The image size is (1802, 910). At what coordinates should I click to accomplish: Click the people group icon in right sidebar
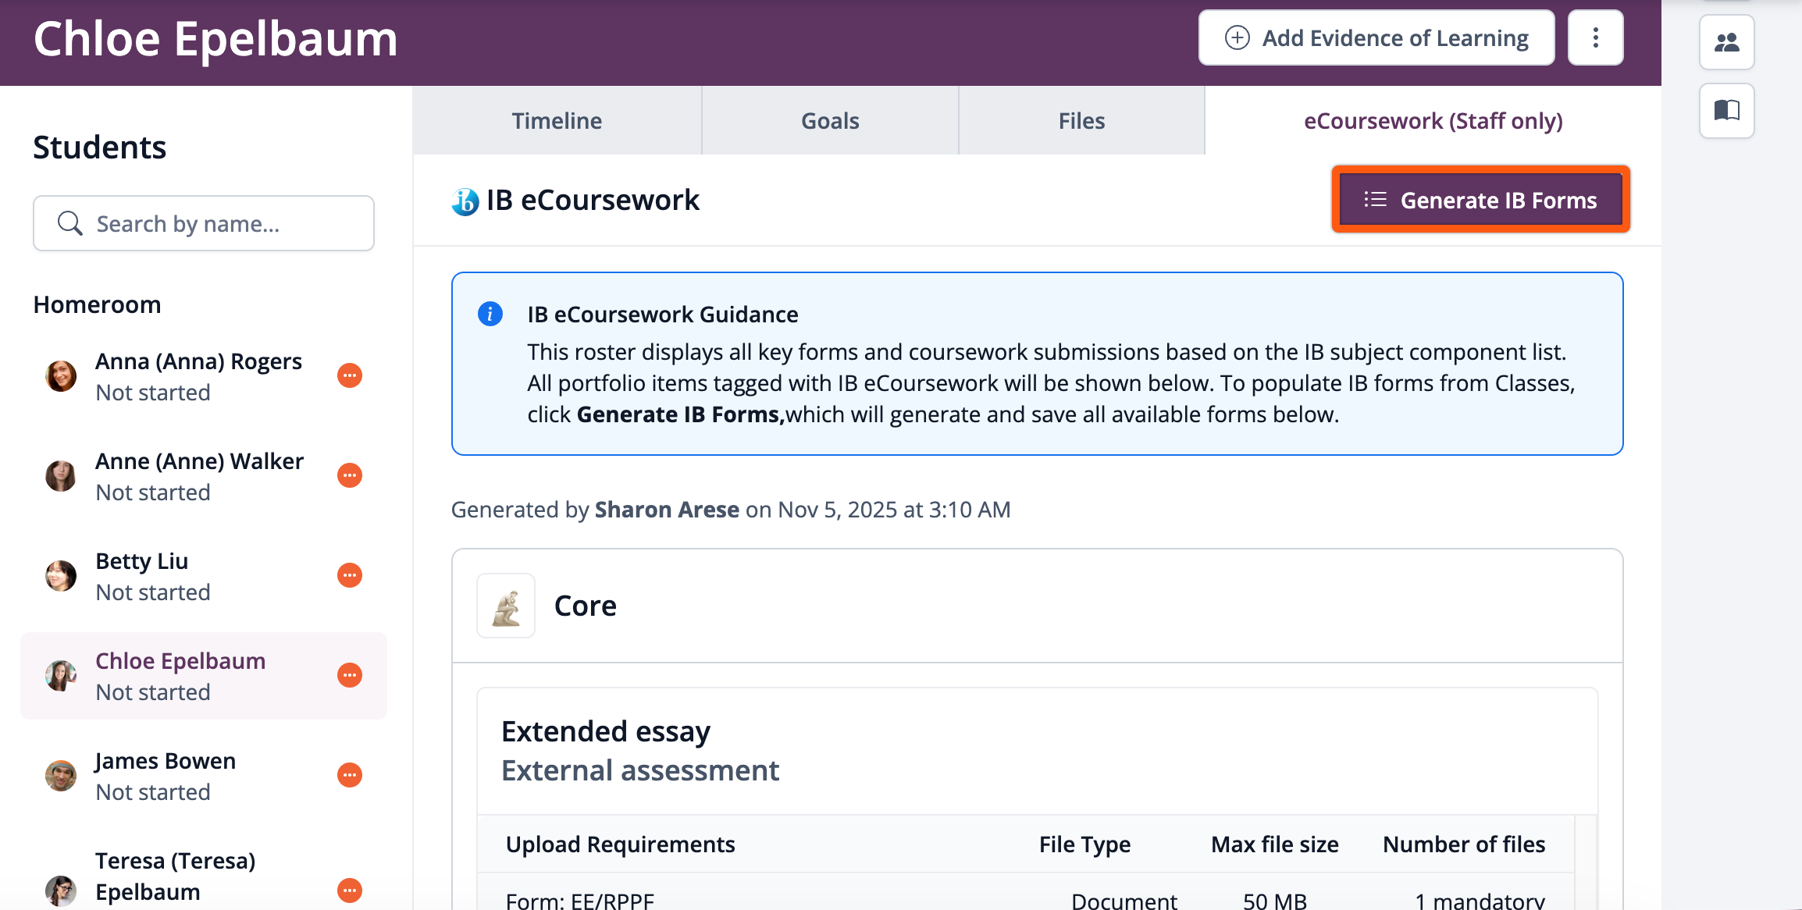[x=1726, y=42]
